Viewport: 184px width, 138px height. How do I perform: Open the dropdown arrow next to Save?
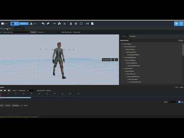coord(8,24)
